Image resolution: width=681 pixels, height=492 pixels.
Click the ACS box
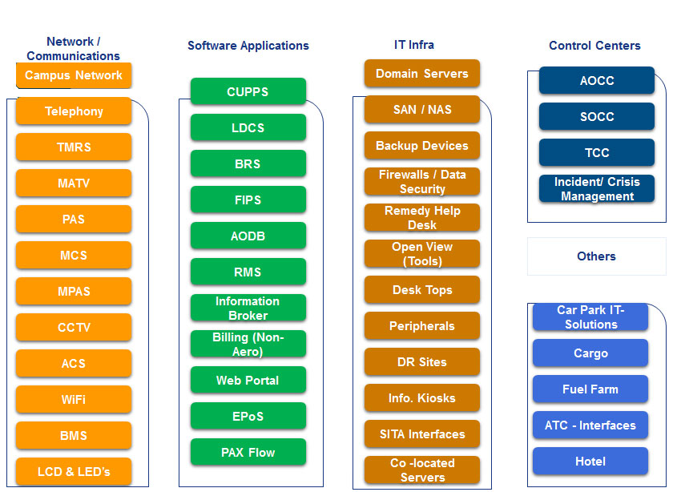[x=74, y=364]
